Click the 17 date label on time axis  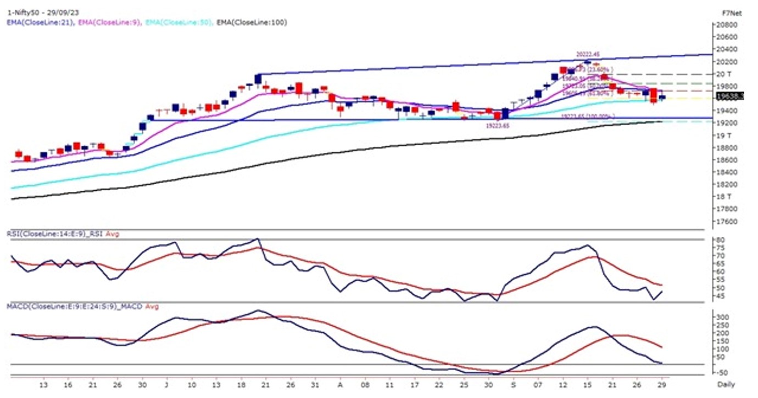point(415,384)
